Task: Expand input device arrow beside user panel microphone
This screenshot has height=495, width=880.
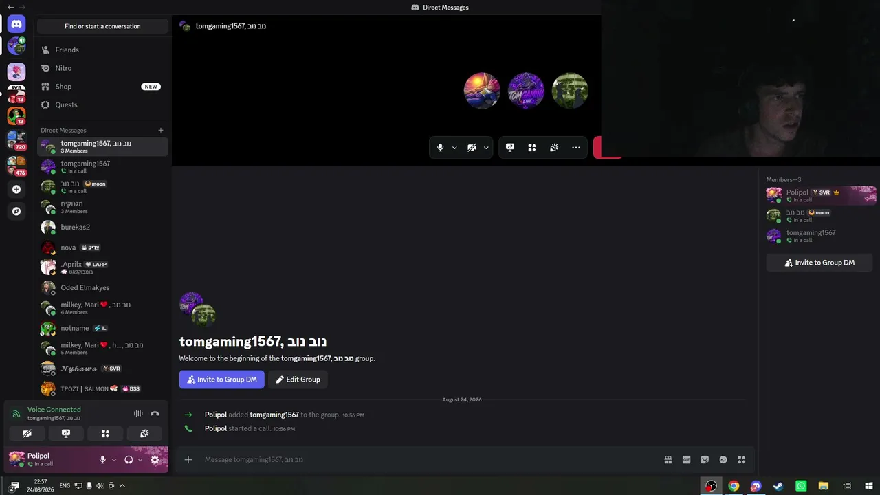Action: 114,460
